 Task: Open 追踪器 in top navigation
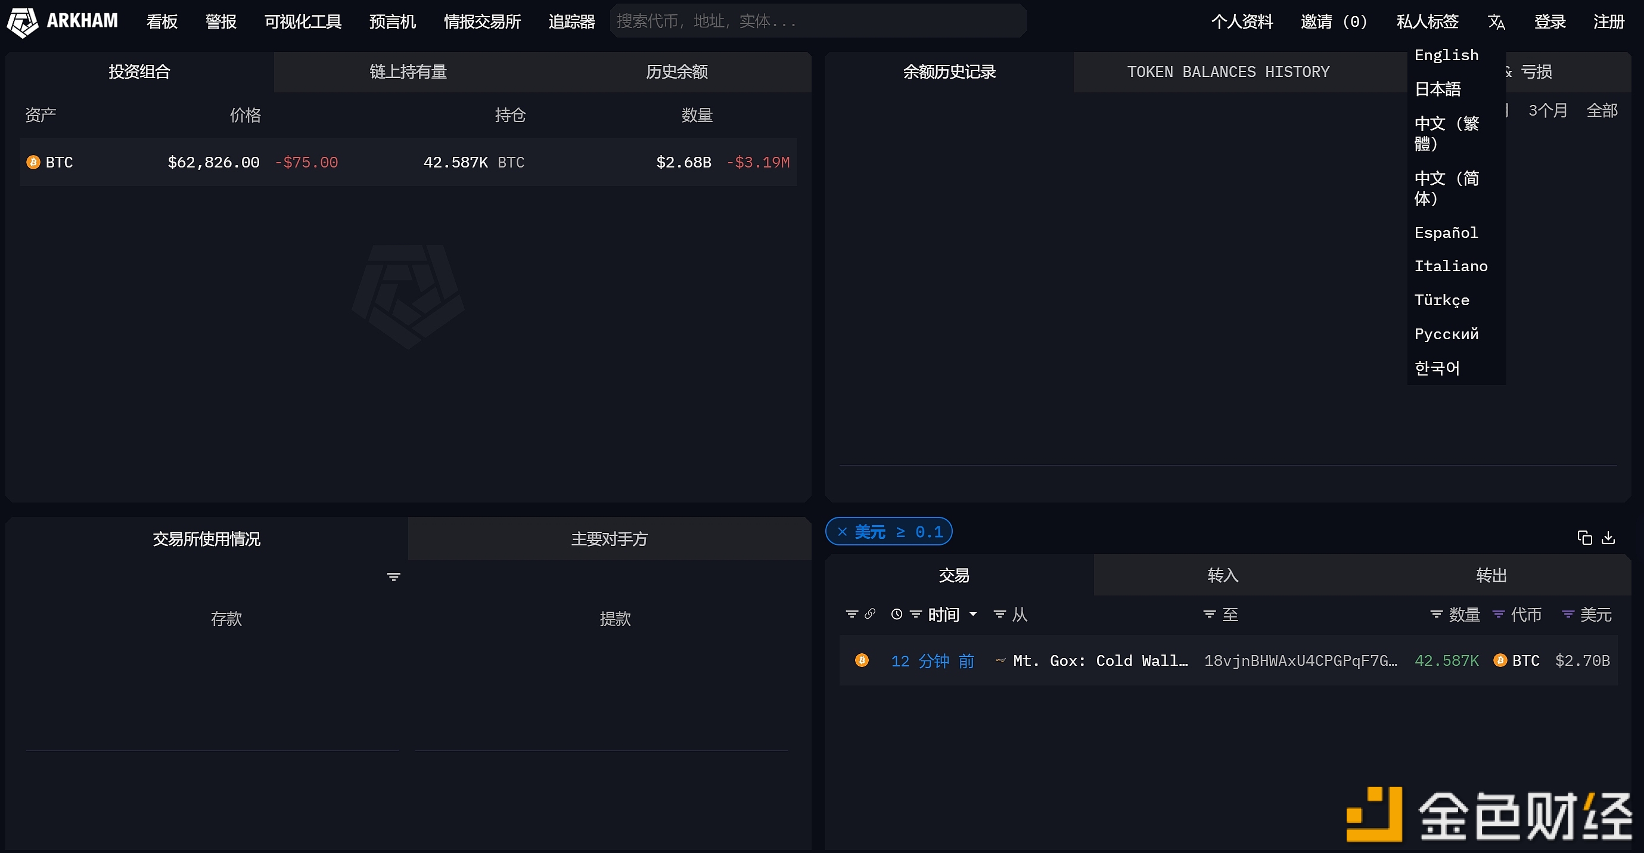click(572, 21)
